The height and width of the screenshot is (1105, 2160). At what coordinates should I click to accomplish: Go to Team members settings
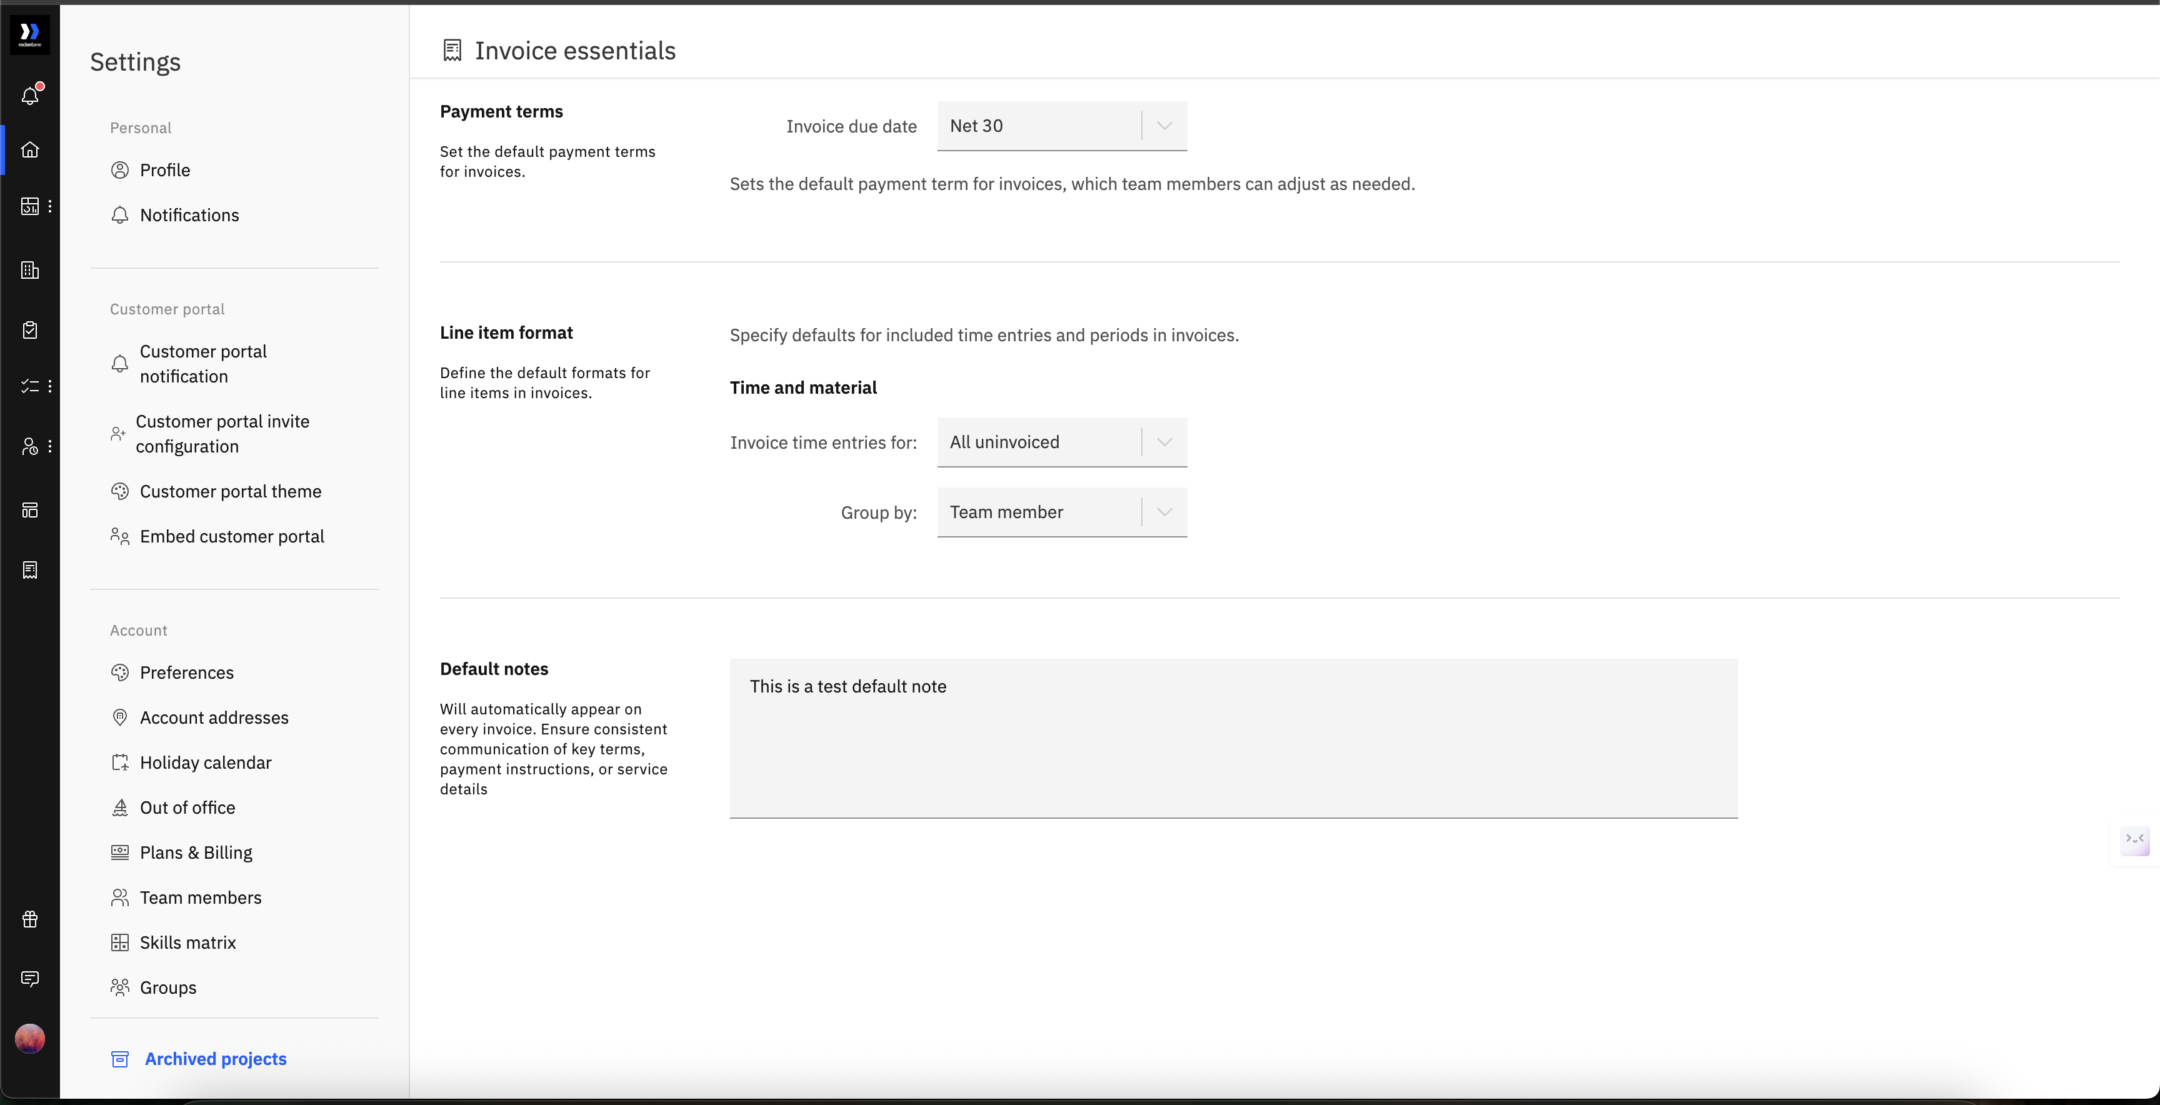pyautogui.click(x=201, y=898)
